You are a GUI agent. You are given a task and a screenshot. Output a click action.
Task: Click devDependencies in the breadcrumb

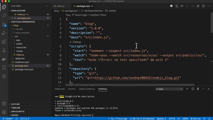tap(93, 11)
